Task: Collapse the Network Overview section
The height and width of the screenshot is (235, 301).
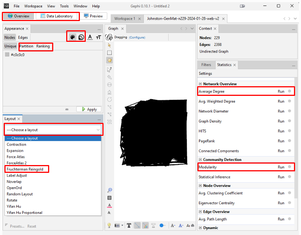Action: point(200,84)
